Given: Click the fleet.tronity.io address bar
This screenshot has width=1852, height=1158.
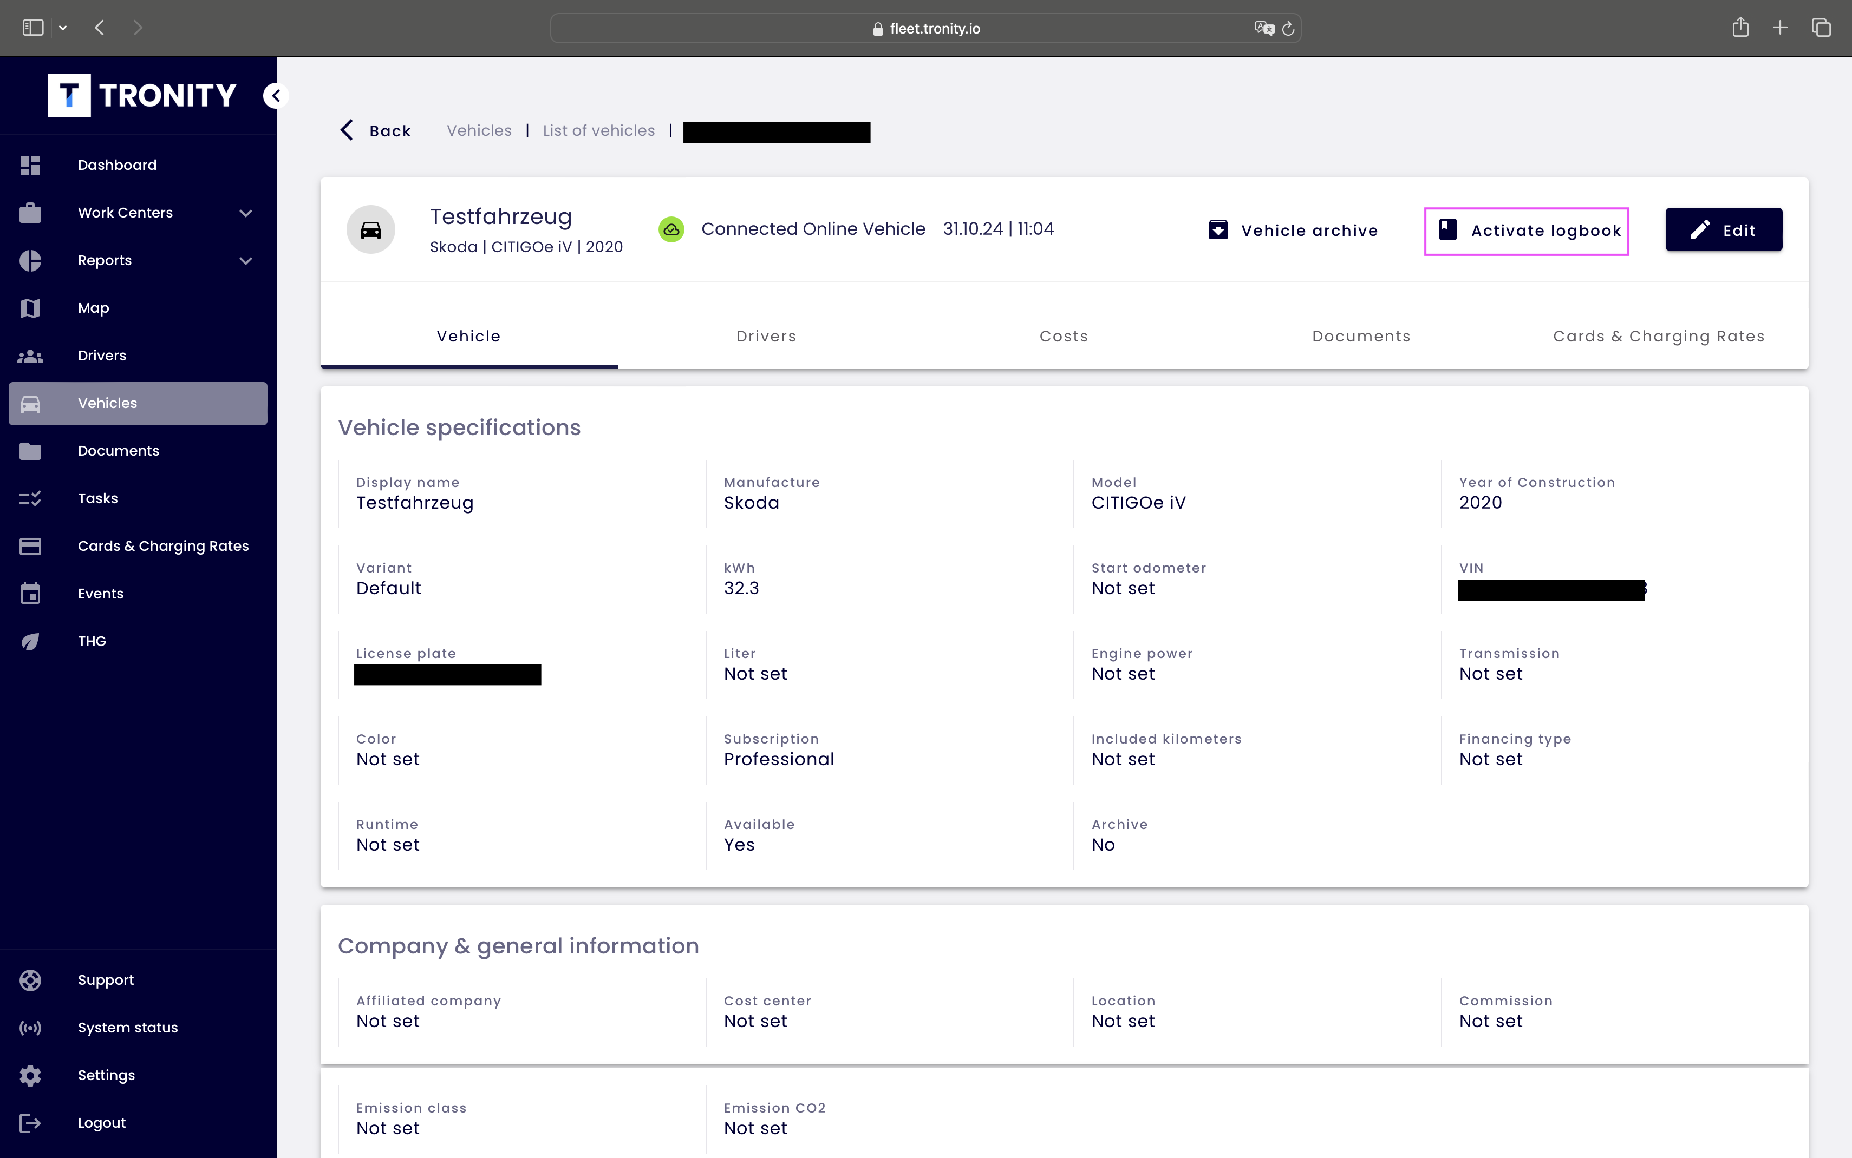Looking at the screenshot, I should pos(925,28).
